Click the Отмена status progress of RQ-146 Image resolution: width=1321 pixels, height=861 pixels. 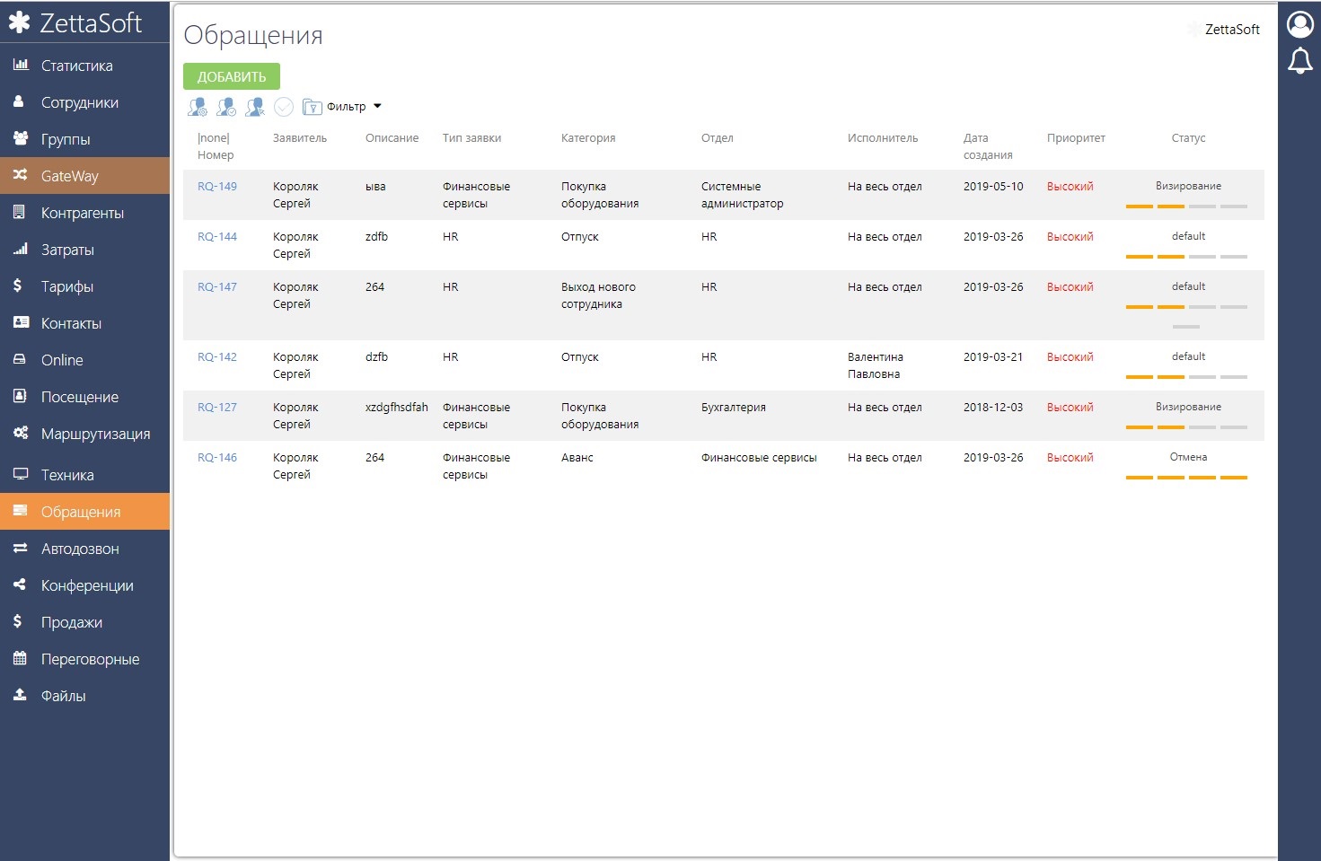pyautogui.click(x=1186, y=478)
